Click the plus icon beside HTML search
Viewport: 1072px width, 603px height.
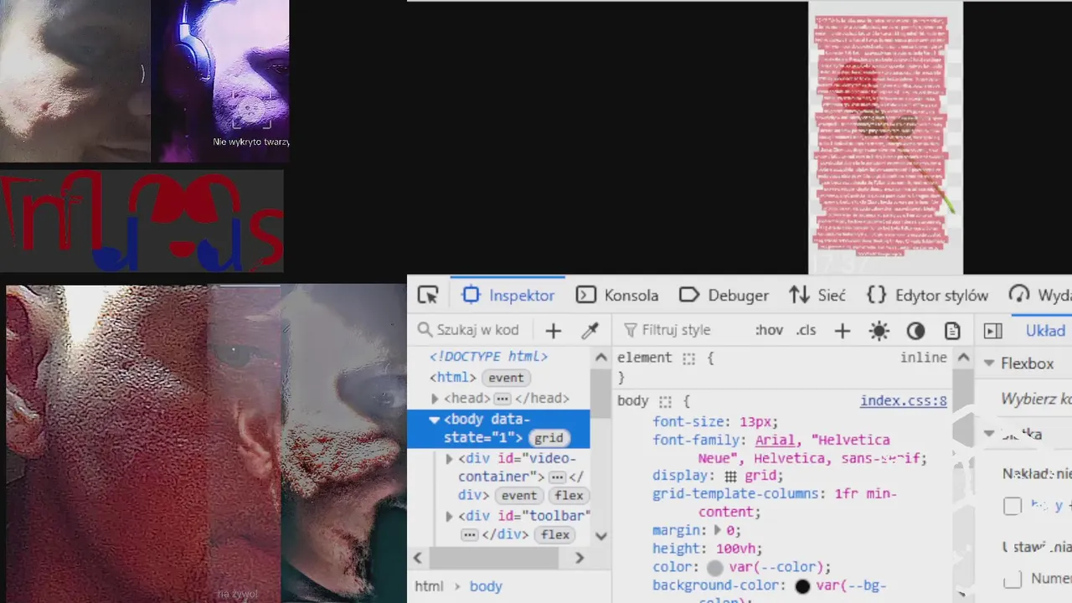(x=554, y=331)
